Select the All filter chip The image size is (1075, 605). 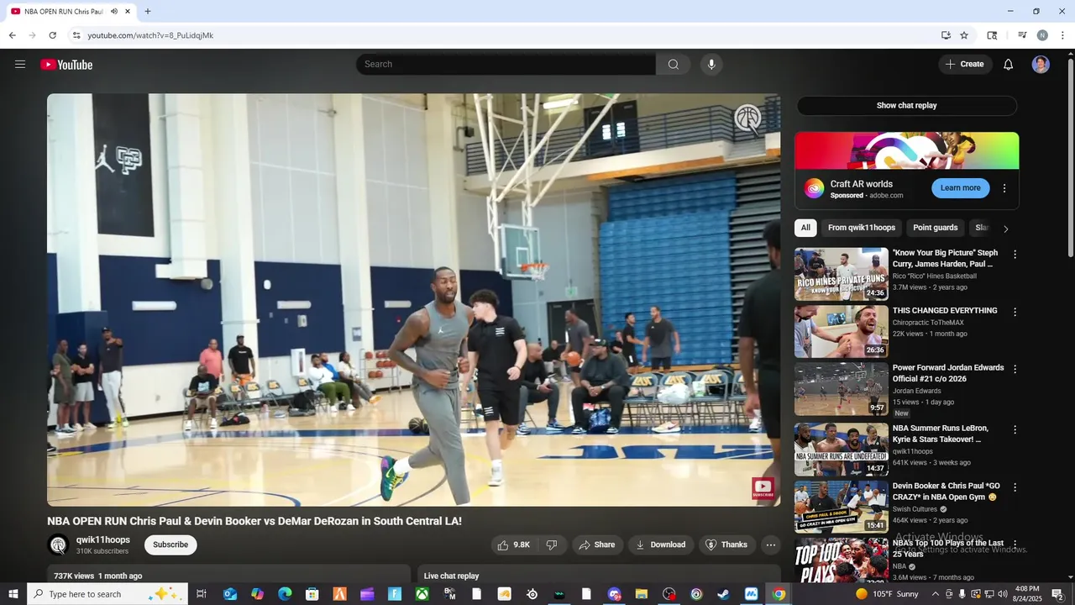(x=805, y=228)
